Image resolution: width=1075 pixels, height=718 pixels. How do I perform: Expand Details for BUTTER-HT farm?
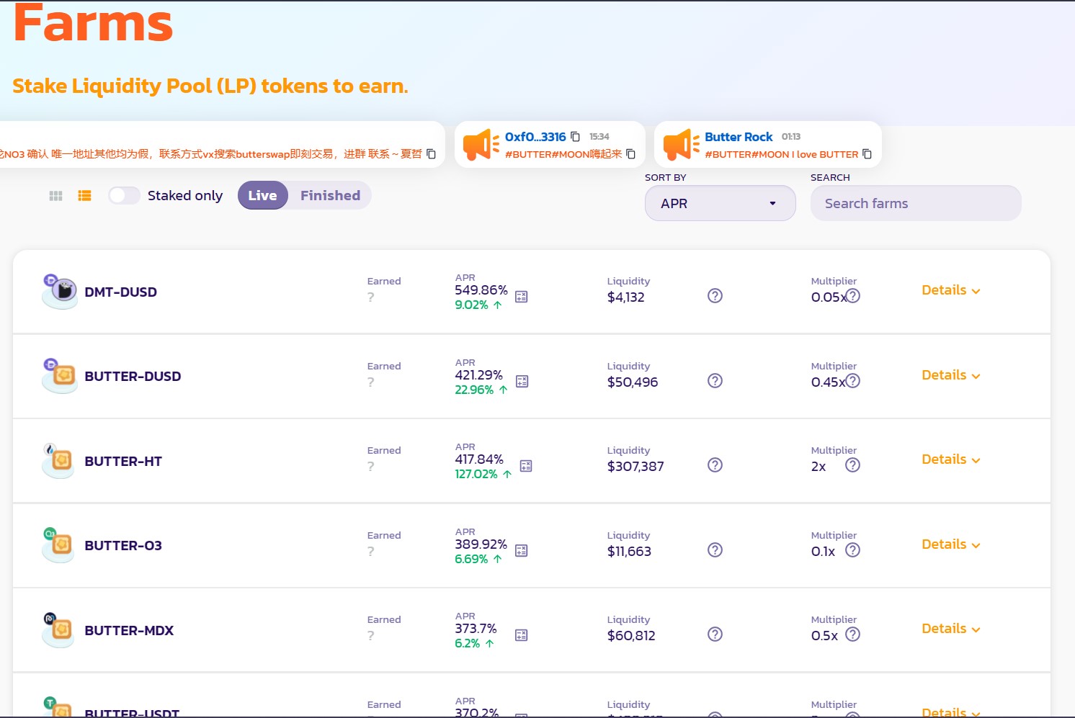pyautogui.click(x=951, y=459)
